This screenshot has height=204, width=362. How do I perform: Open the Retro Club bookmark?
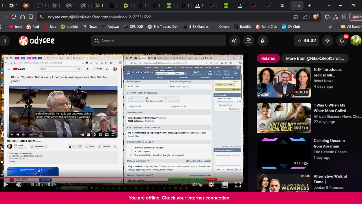pyautogui.click(x=266, y=27)
